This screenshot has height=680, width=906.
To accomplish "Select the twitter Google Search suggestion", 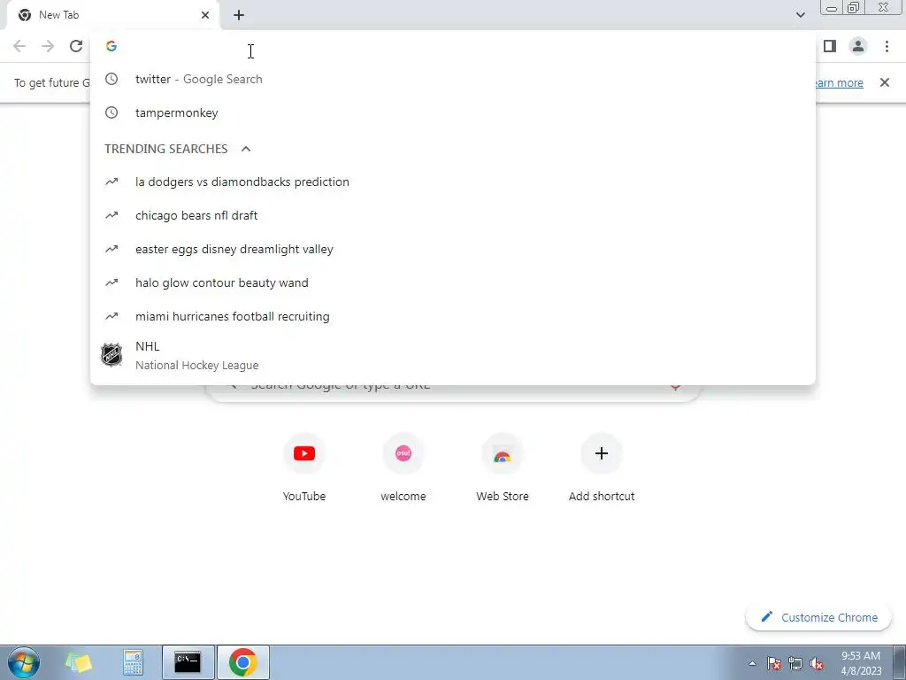I will point(453,79).
